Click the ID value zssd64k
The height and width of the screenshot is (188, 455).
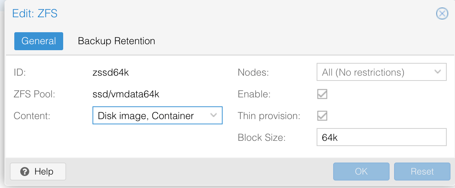point(111,72)
